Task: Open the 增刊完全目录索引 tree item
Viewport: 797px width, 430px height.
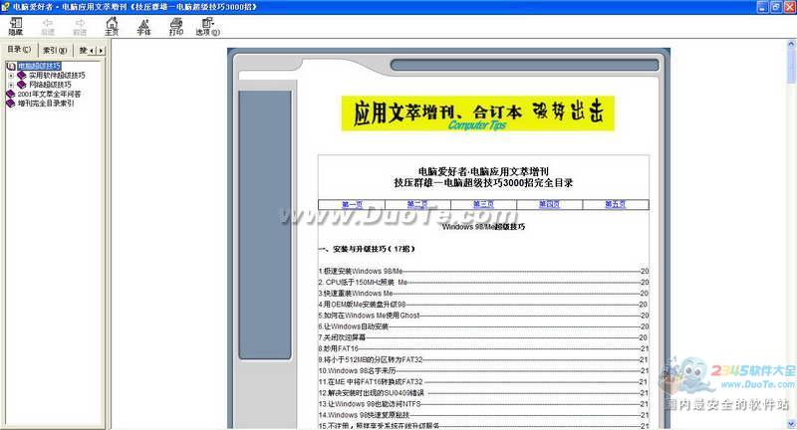Action: point(46,104)
